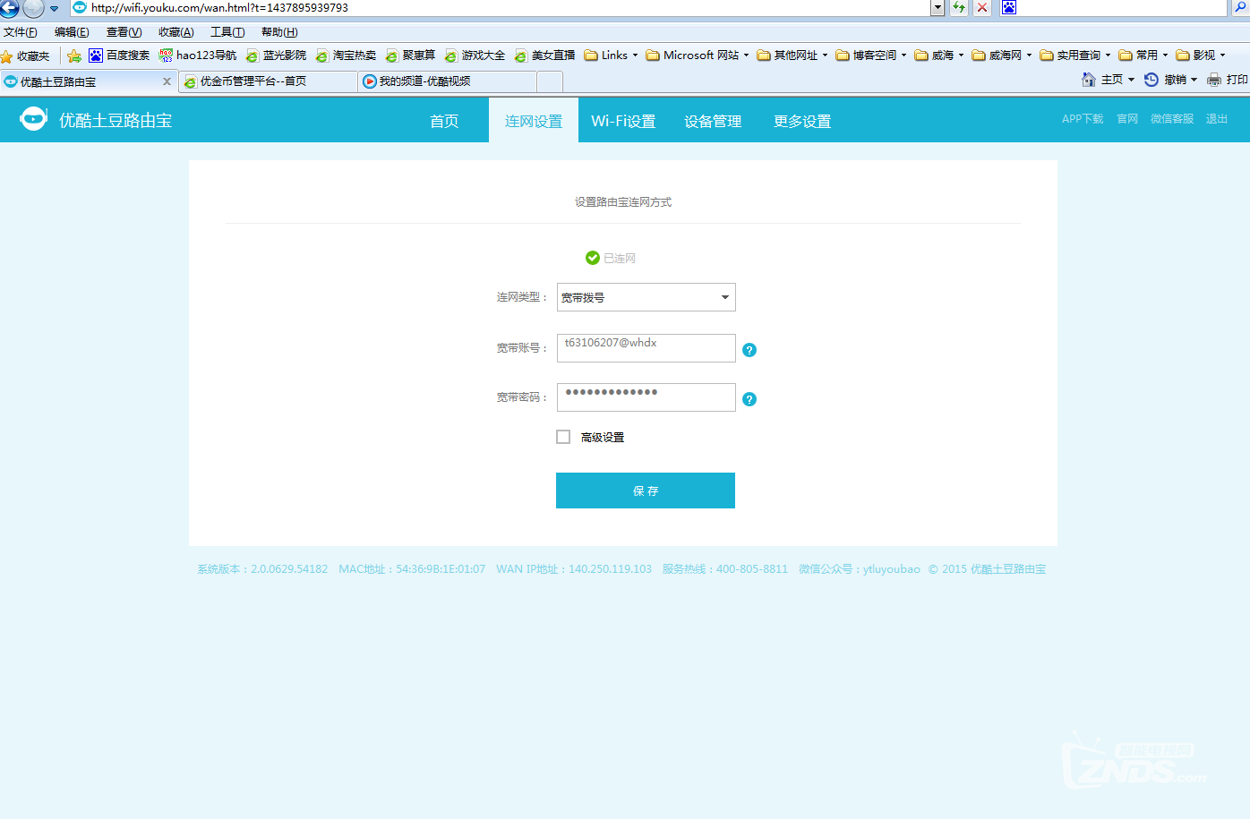
Task: Open the 聚惠算 bookmark
Action: (x=410, y=55)
